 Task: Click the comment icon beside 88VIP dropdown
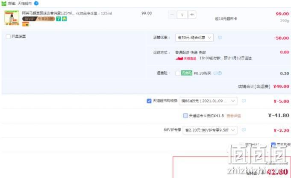pos(244,130)
